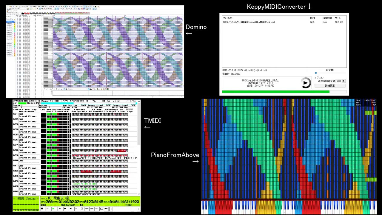Click right arrow of TMIDI seek scrollbar

coord(139,209)
